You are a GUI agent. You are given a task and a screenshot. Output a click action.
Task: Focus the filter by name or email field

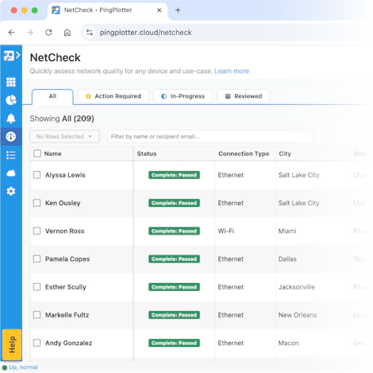click(210, 137)
